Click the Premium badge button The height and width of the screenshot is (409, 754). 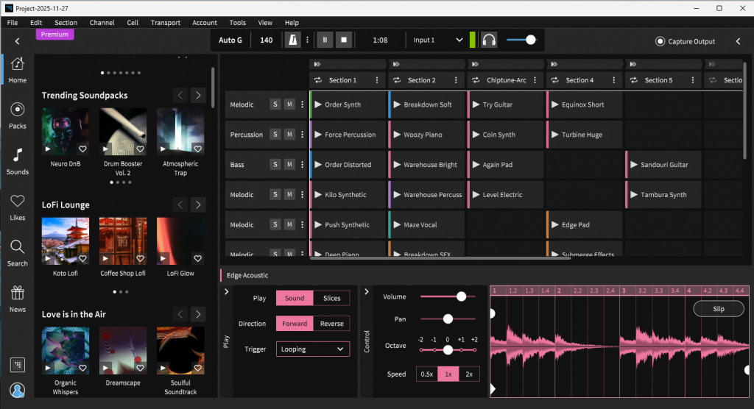tap(54, 35)
